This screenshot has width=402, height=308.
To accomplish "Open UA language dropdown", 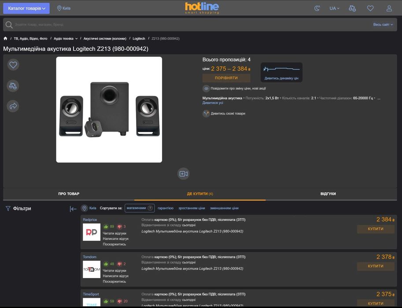I will tap(334, 8).
